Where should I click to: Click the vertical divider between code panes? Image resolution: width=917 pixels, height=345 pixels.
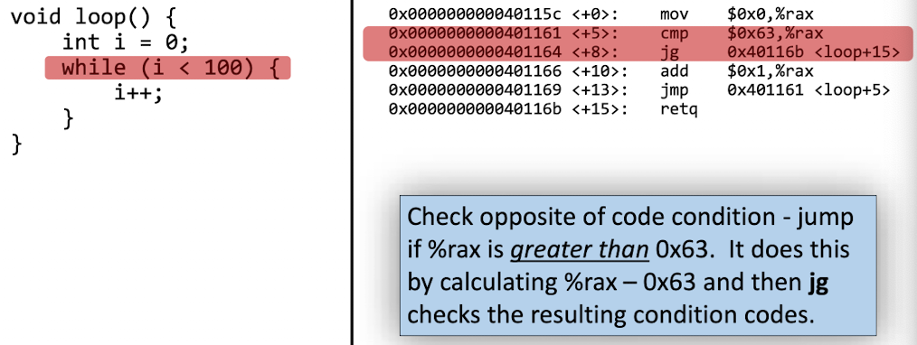pos(352,172)
